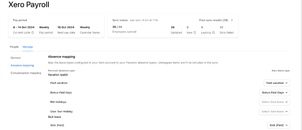Select the Manage tab

(x=27, y=47)
